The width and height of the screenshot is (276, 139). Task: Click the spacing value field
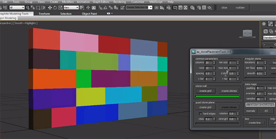pos(209,74)
